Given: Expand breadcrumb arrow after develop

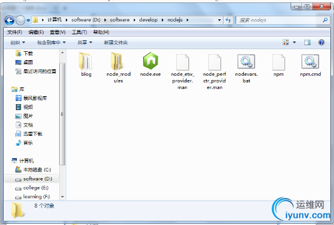Looking at the screenshot, I should pos(162,20).
